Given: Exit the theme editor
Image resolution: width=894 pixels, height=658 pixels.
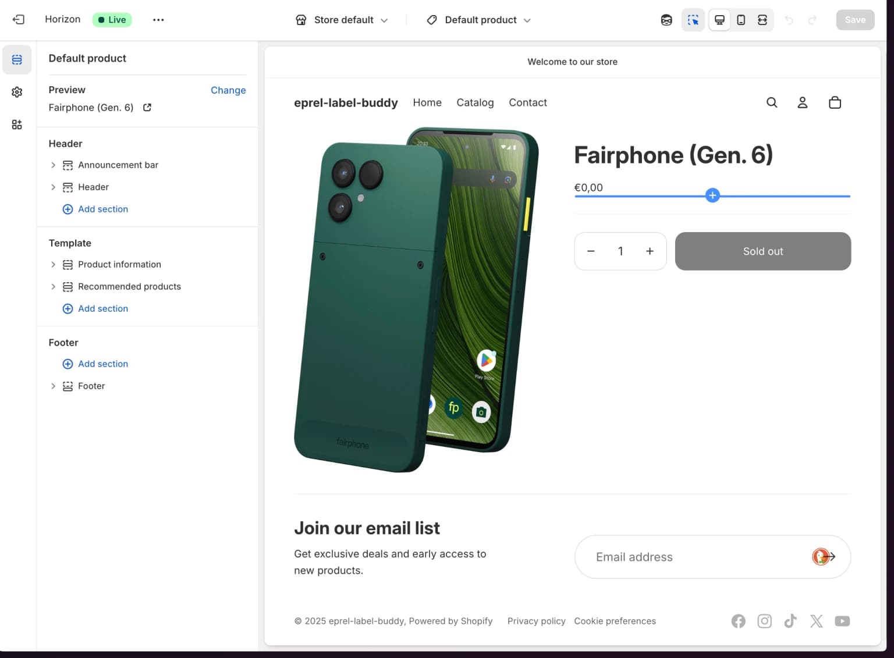Looking at the screenshot, I should click(x=19, y=19).
